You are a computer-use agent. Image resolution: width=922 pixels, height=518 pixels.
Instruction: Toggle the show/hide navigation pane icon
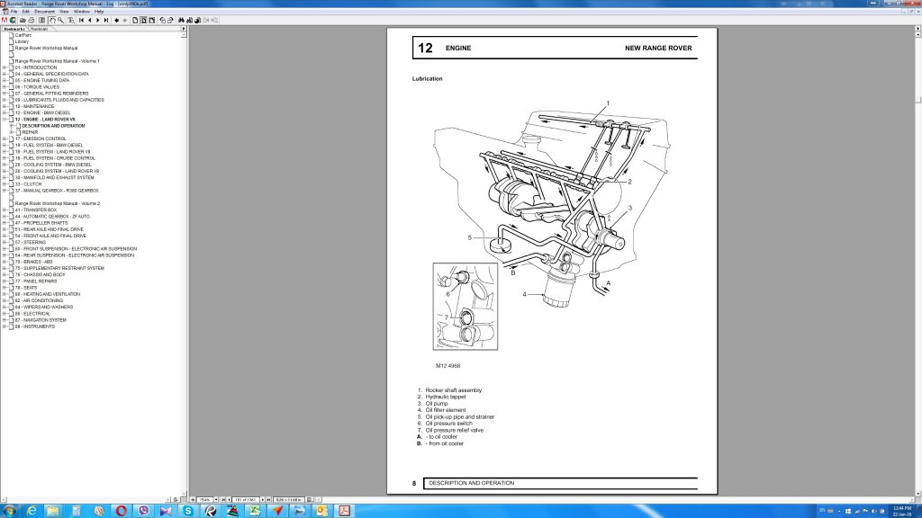(x=41, y=20)
